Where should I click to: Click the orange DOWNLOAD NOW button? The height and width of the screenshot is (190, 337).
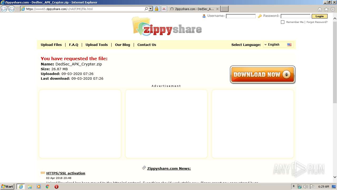(262, 75)
